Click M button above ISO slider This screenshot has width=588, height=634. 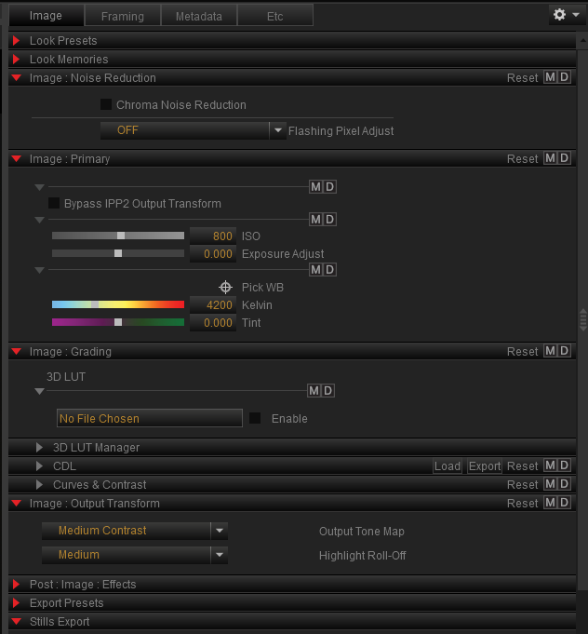(315, 219)
